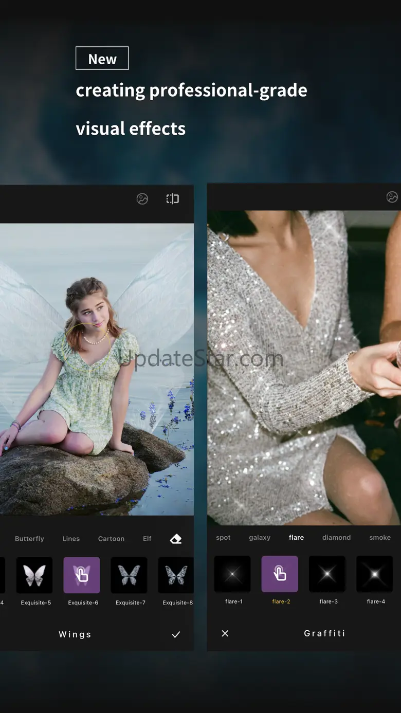
Task: Choose the Exquisite-8 wings thumbnail
Action: pos(176,575)
